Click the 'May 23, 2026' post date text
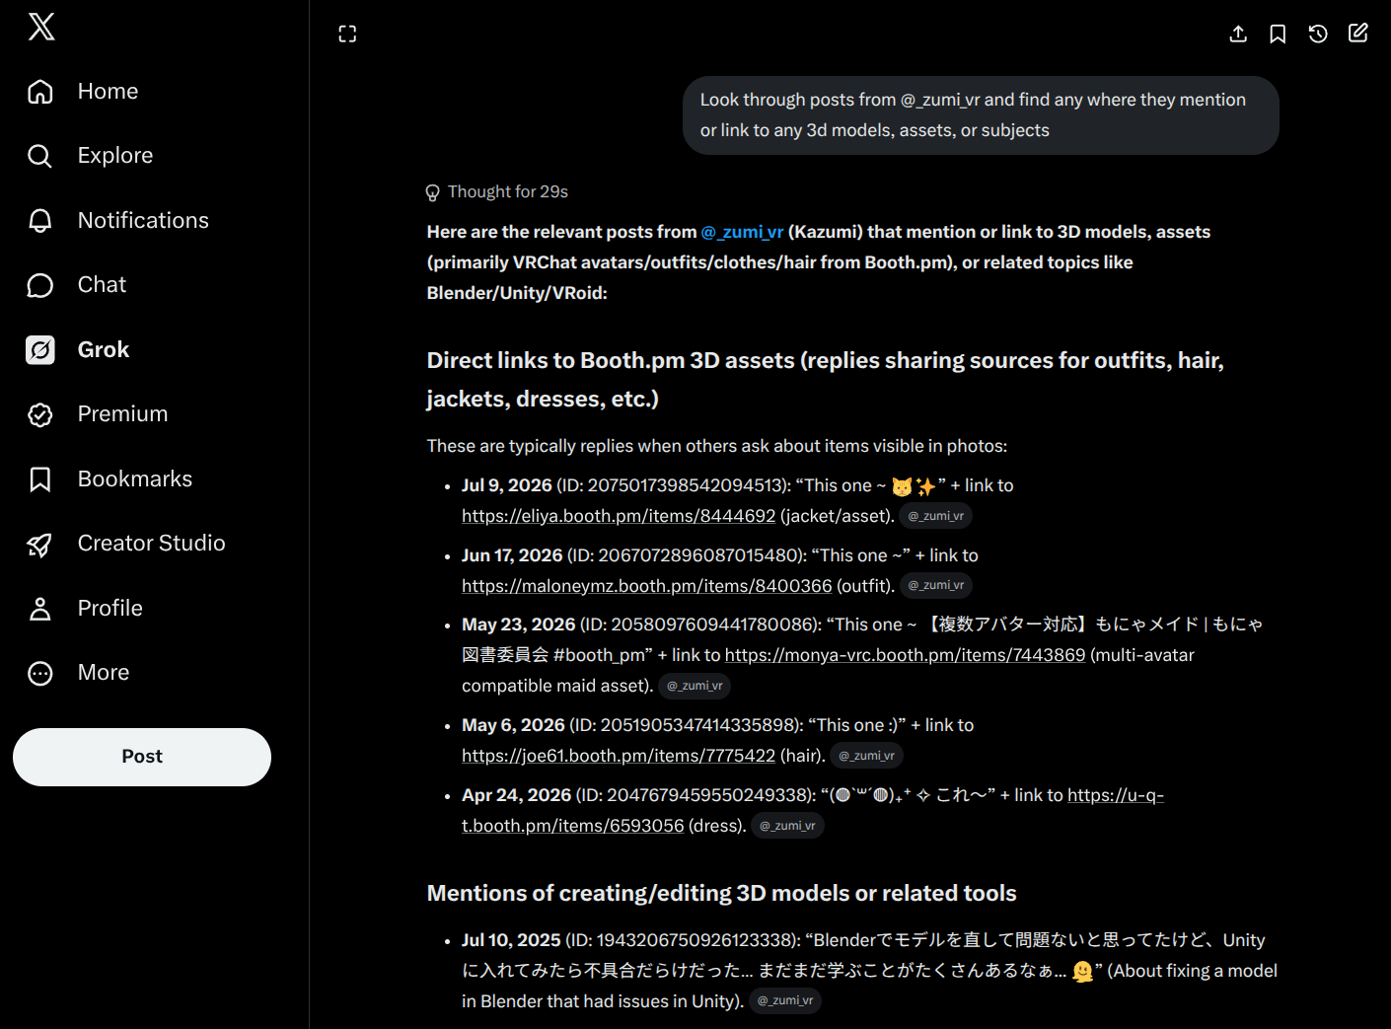Viewport: 1391px width, 1029px height. click(519, 625)
